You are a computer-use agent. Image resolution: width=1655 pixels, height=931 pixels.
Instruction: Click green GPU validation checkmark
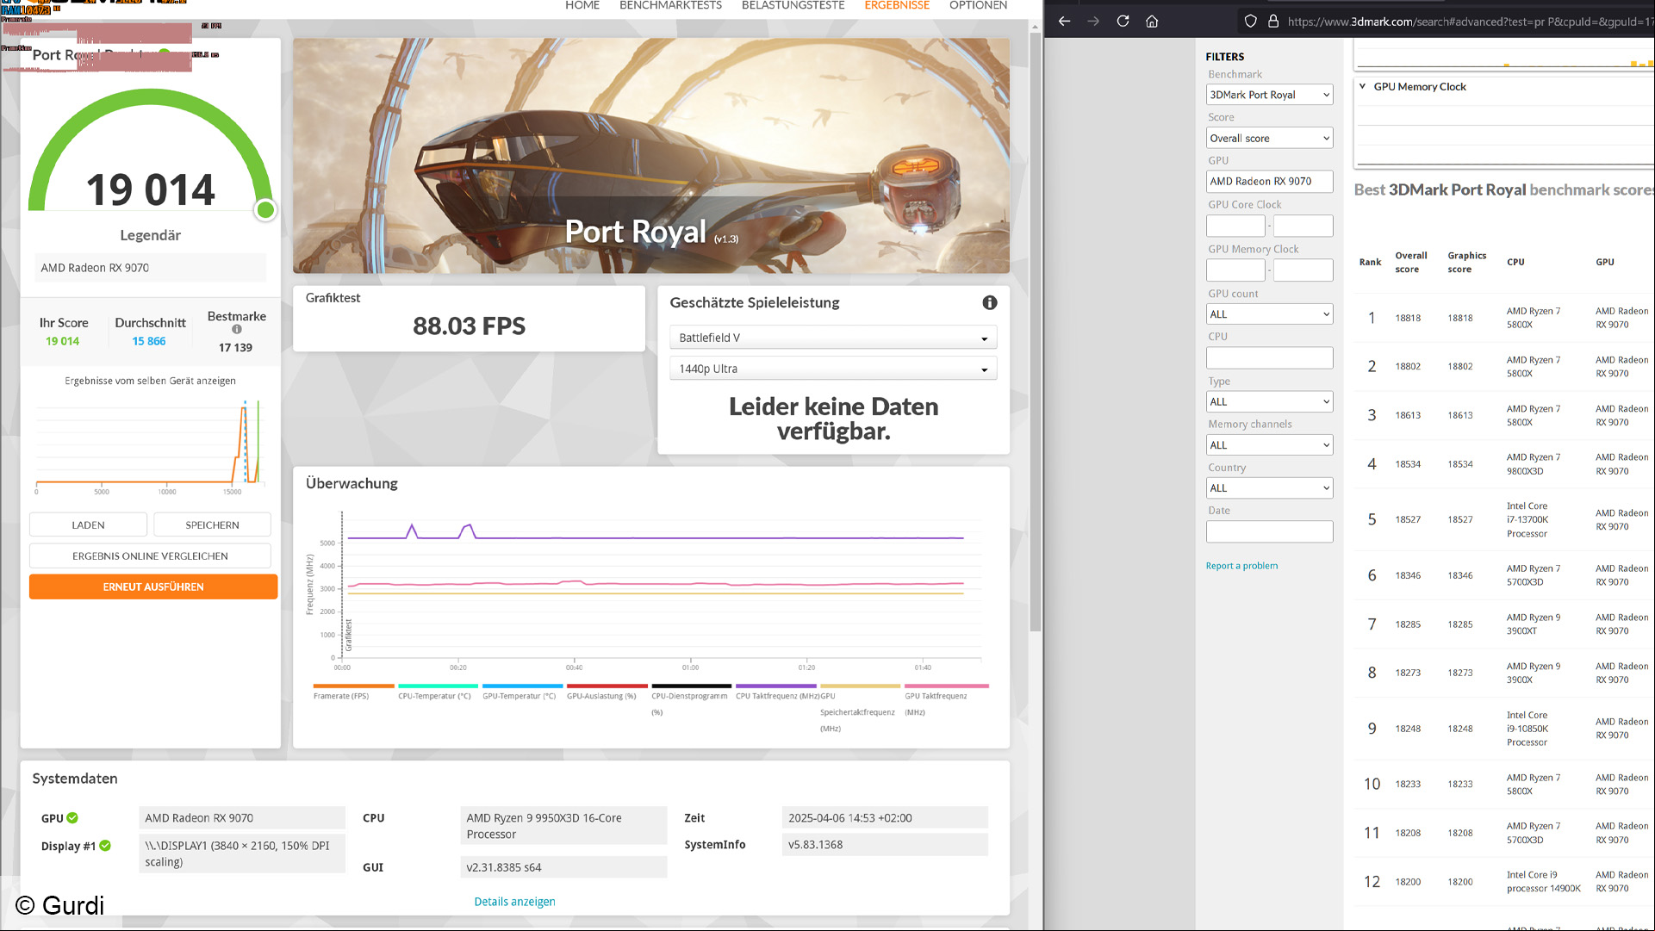[x=72, y=817]
